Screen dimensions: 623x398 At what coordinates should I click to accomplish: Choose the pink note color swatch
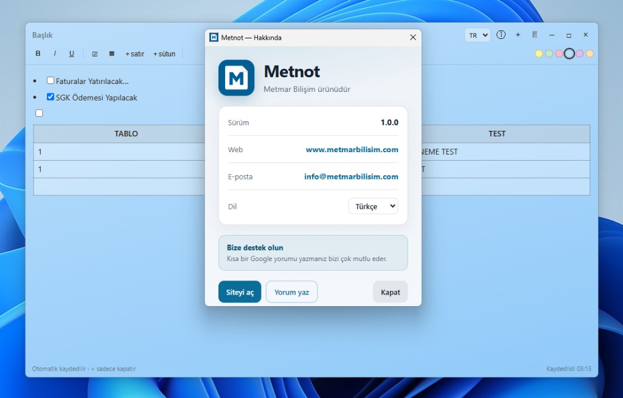(559, 54)
